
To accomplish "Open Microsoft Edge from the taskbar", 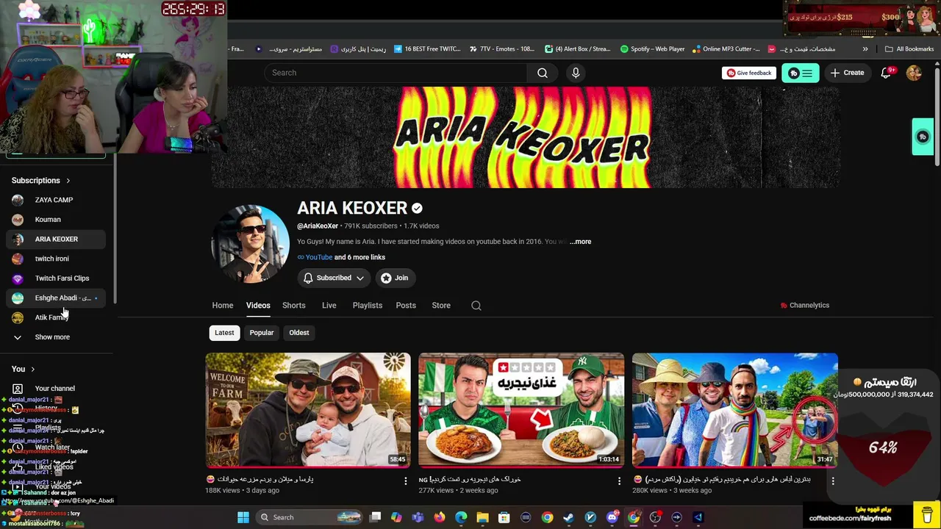I will pyautogui.click(x=461, y=517).
